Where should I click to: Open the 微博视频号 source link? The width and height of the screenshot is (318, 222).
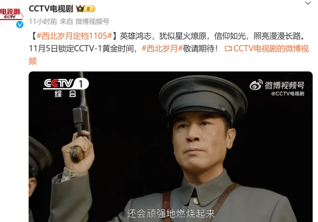pyautogui.click(x=92, y=21)
